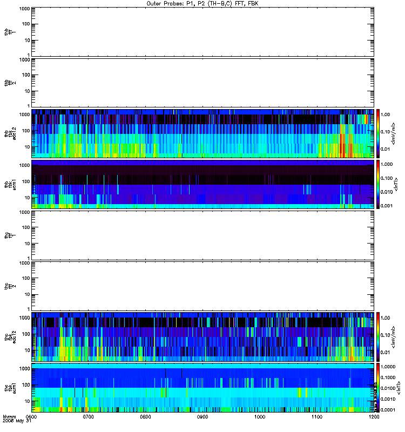Image resolution: width=405 pixels, height=432 pixels.
Task: Select the 1000 time axis label
Action: [260, 417]
